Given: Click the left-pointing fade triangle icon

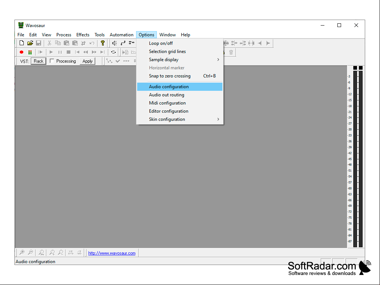Looking at the screenshot, I should coord(260,43).
